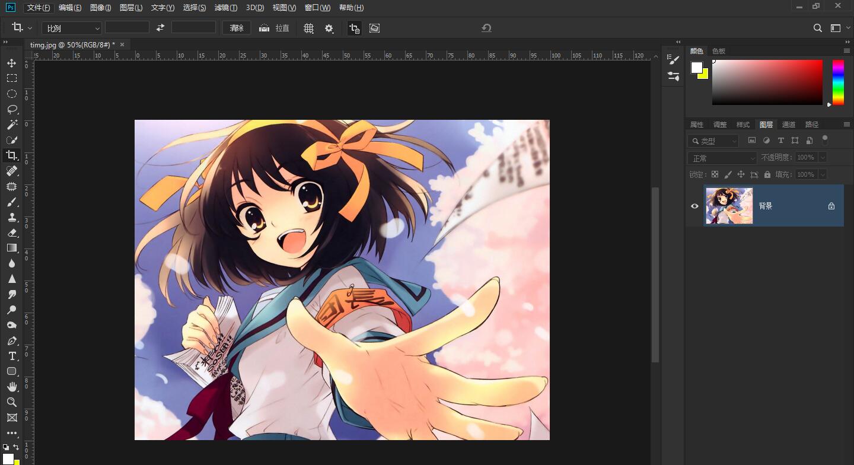Select the Crop tool in the left toolbar
The image size is (854, 465).
(x=11, y=155)
